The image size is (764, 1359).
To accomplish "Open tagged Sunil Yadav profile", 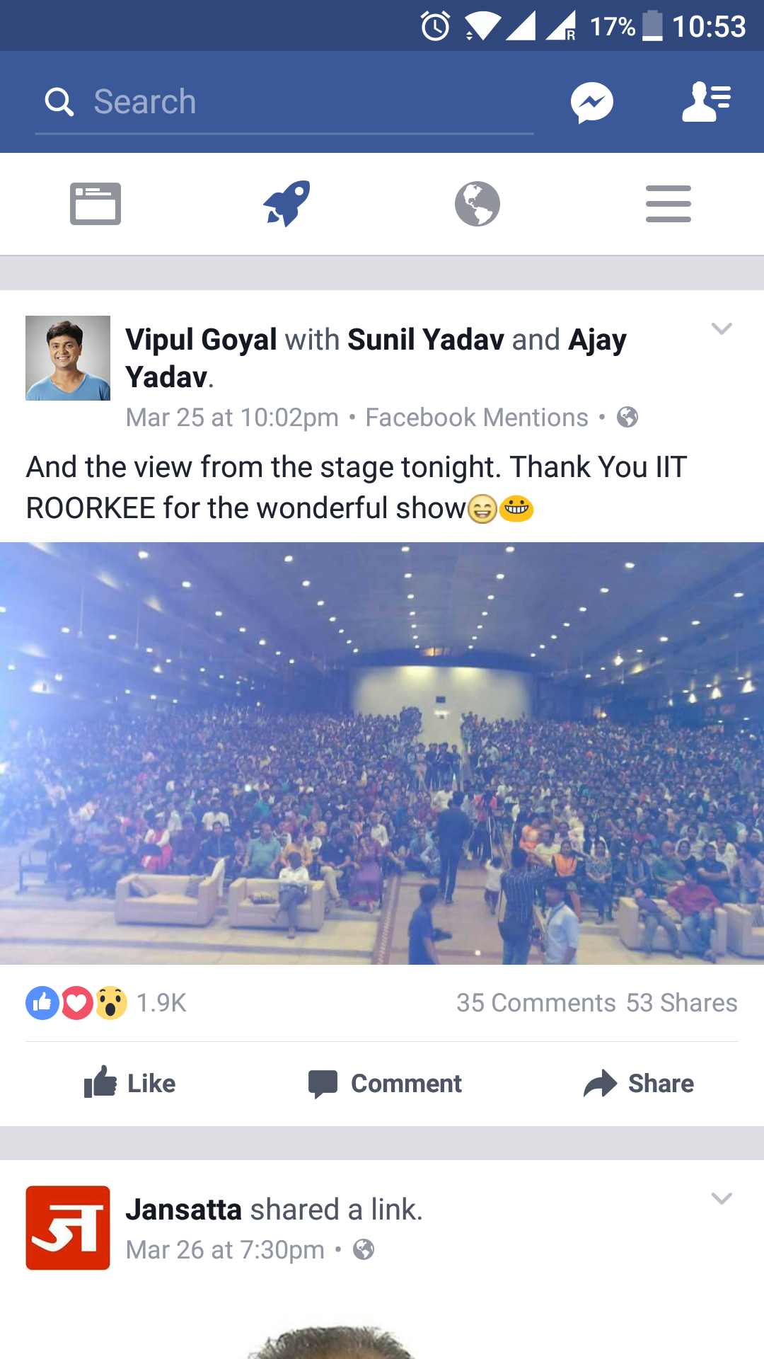I will coord(426,340).
